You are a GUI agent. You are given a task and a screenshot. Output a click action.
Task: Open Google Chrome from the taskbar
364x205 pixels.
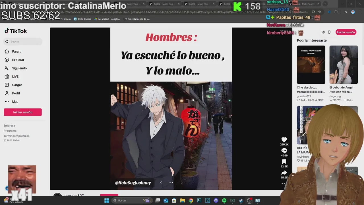191,200
